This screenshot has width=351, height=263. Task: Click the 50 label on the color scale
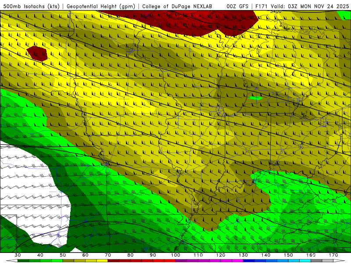(x=63, y=255)
